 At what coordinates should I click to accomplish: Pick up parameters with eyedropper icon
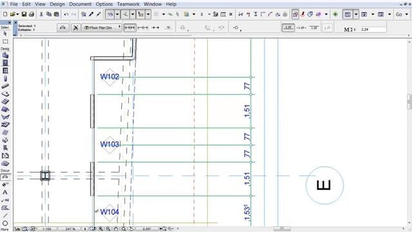point(91,14)
